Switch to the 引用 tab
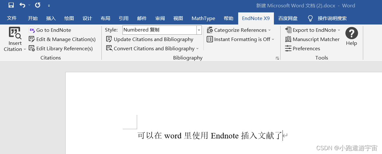Screen dimensions: 382x154 (123, 18)
